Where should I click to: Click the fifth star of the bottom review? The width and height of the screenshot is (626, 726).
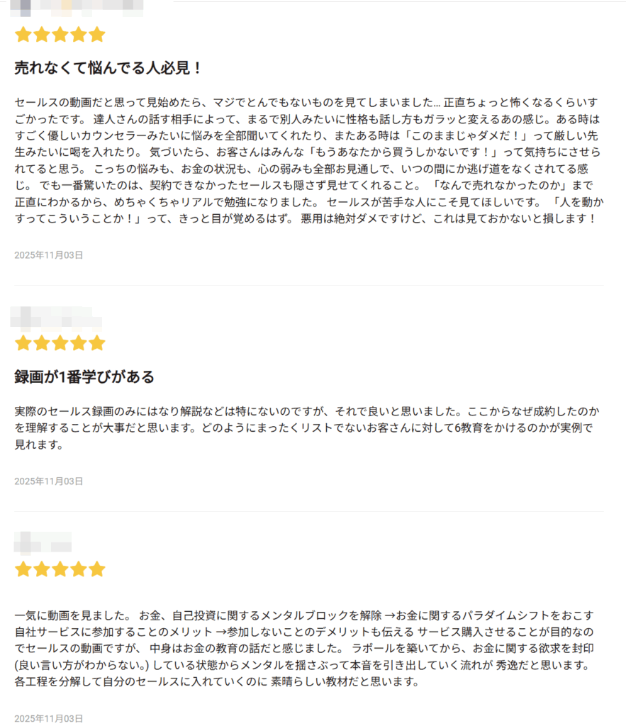(97, 569)
